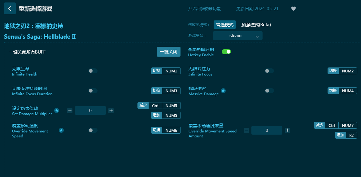Click Ctrl key beside NUM7 hotkey
The width and height of the screenshot is (361, 177).
point(332,125)
